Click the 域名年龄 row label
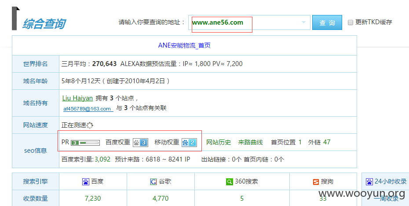Screen dimensions: 409x206 (36, 81)
